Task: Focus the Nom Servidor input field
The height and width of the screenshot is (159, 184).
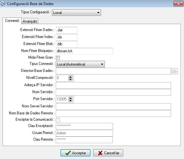Action: (x=113, y=92)
